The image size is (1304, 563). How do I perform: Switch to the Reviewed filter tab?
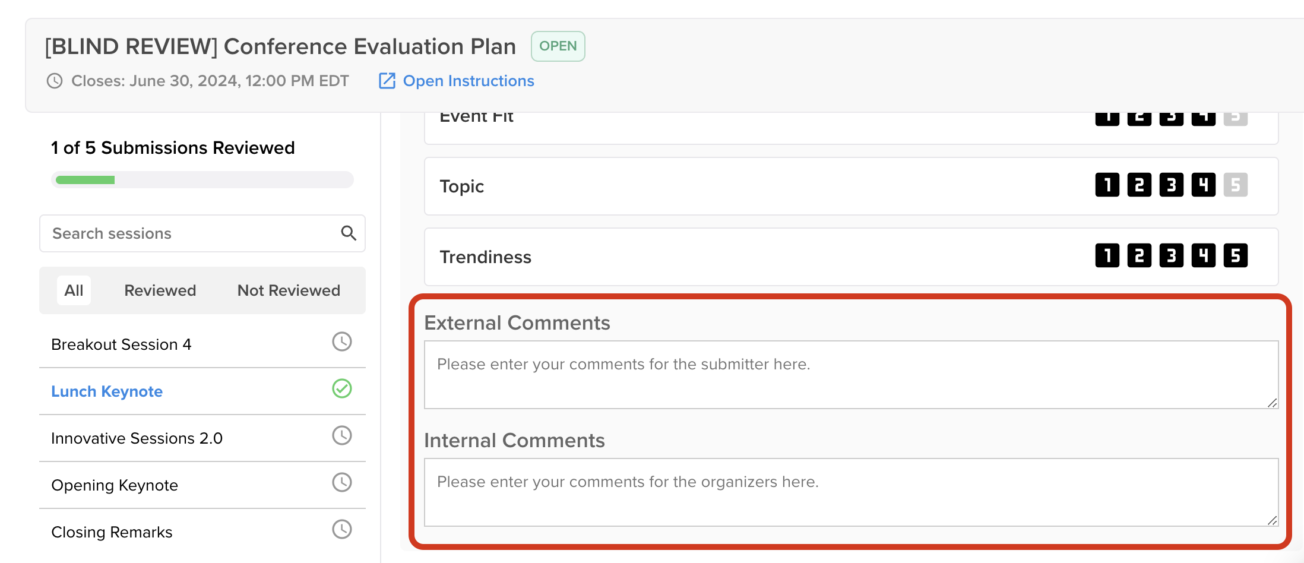click(160, 290)
